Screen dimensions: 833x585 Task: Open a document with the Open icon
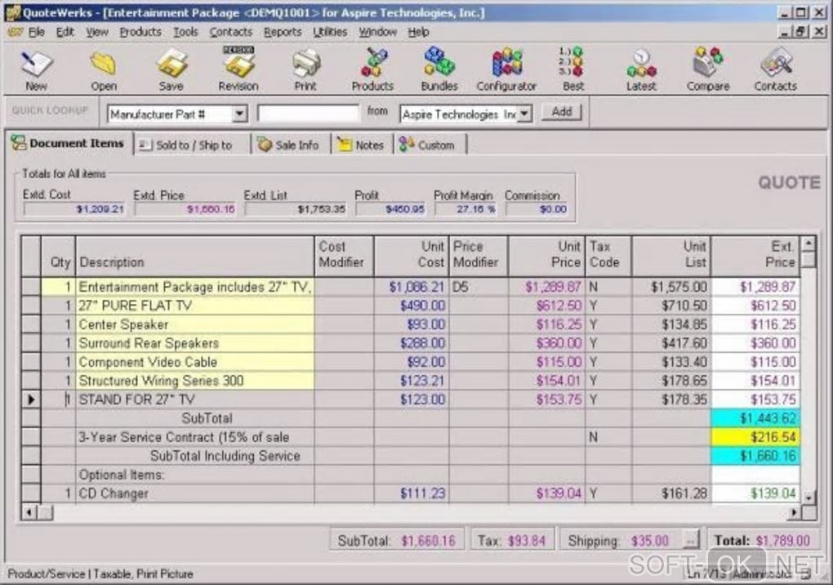pos(104,69)
